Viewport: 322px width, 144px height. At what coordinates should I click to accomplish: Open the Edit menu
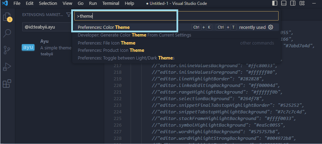(x=30, y=3)
